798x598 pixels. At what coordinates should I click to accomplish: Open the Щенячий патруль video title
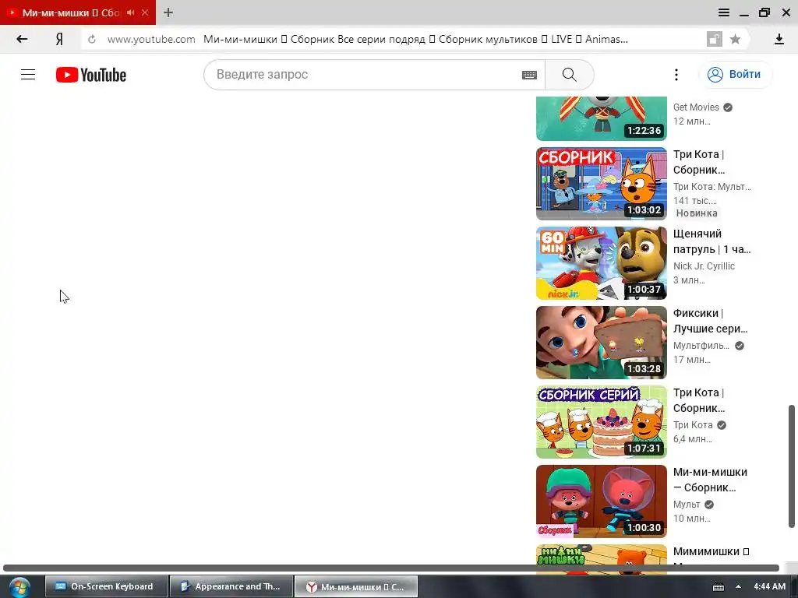(x=712, y=241)
